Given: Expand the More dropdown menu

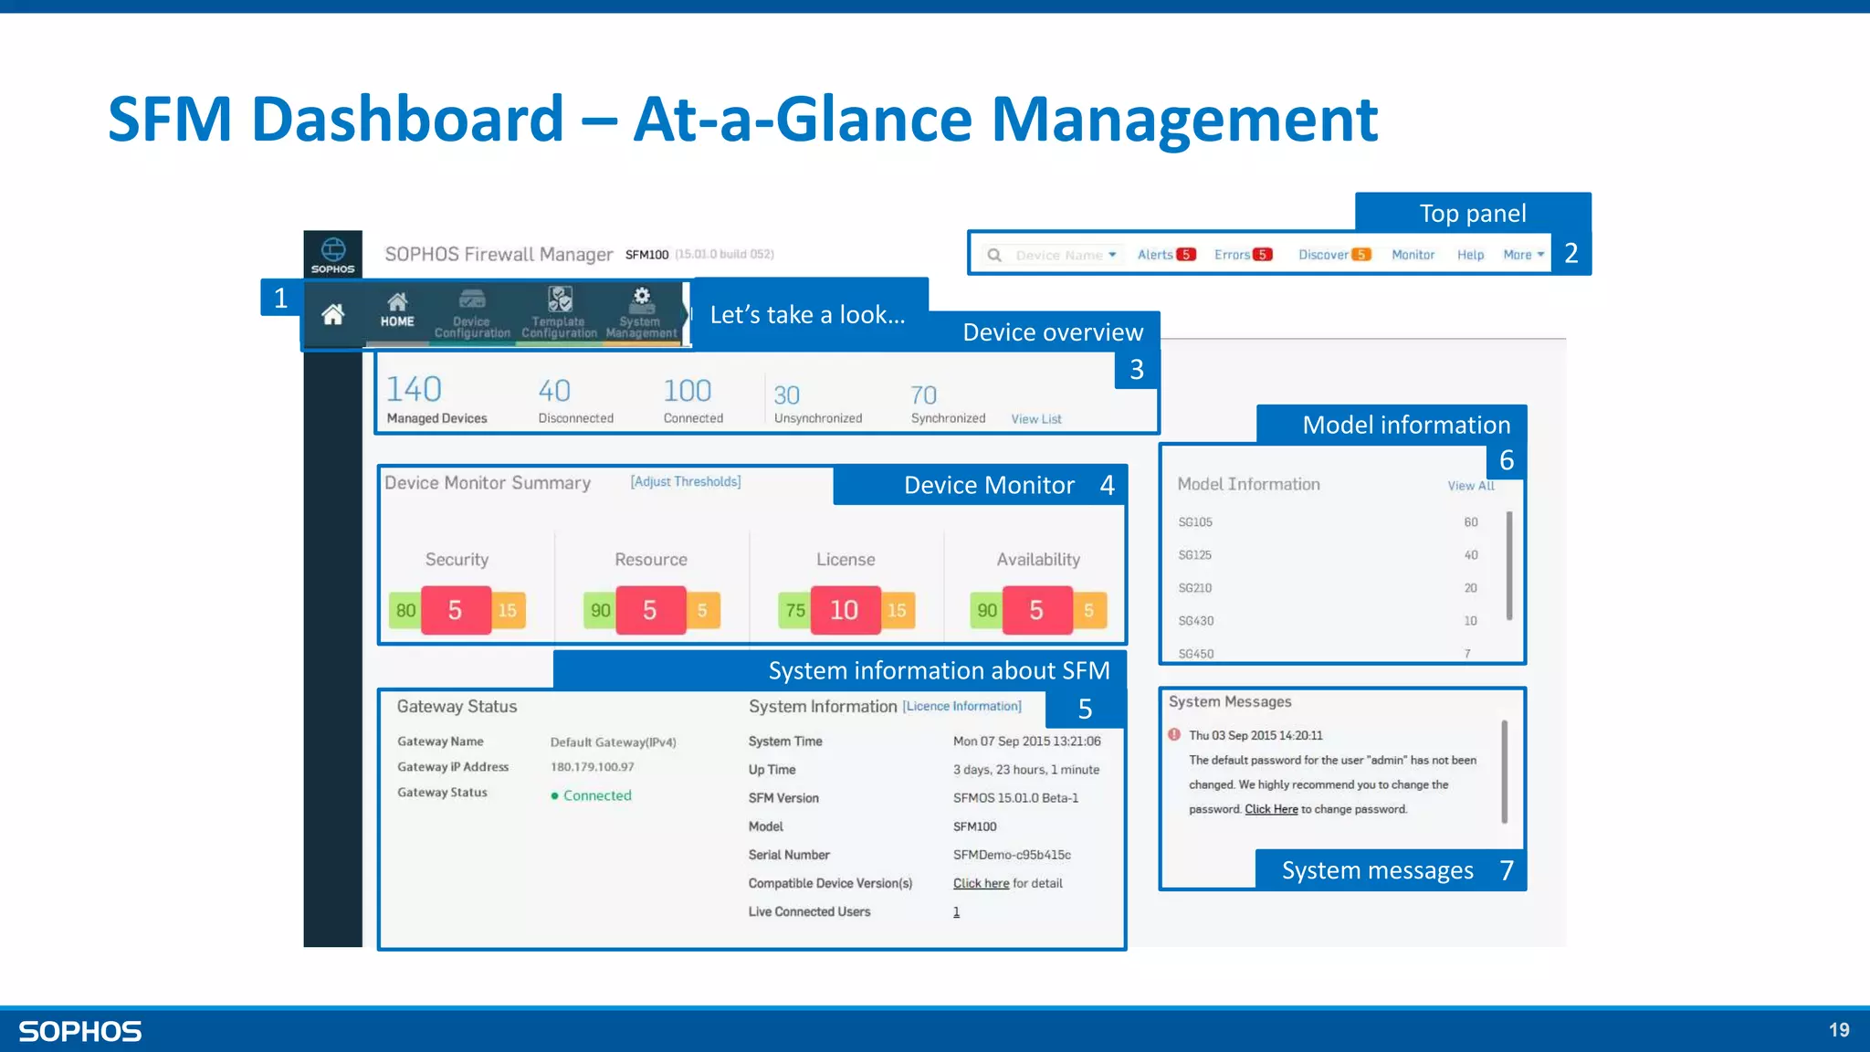Looking at the screenshot, I should [1524, 255].
